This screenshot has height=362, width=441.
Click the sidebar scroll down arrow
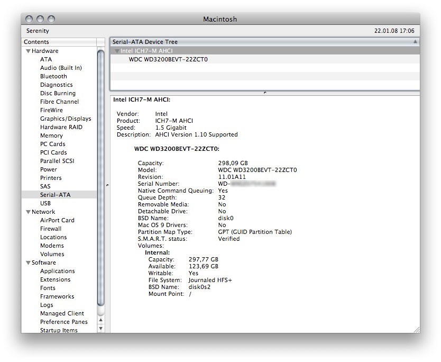pyautogui.click(x=101, y=329)
